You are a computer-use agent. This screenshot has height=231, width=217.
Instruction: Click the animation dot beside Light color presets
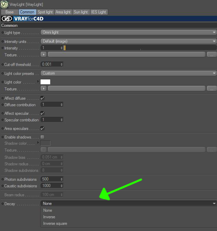tap(2, 73)
